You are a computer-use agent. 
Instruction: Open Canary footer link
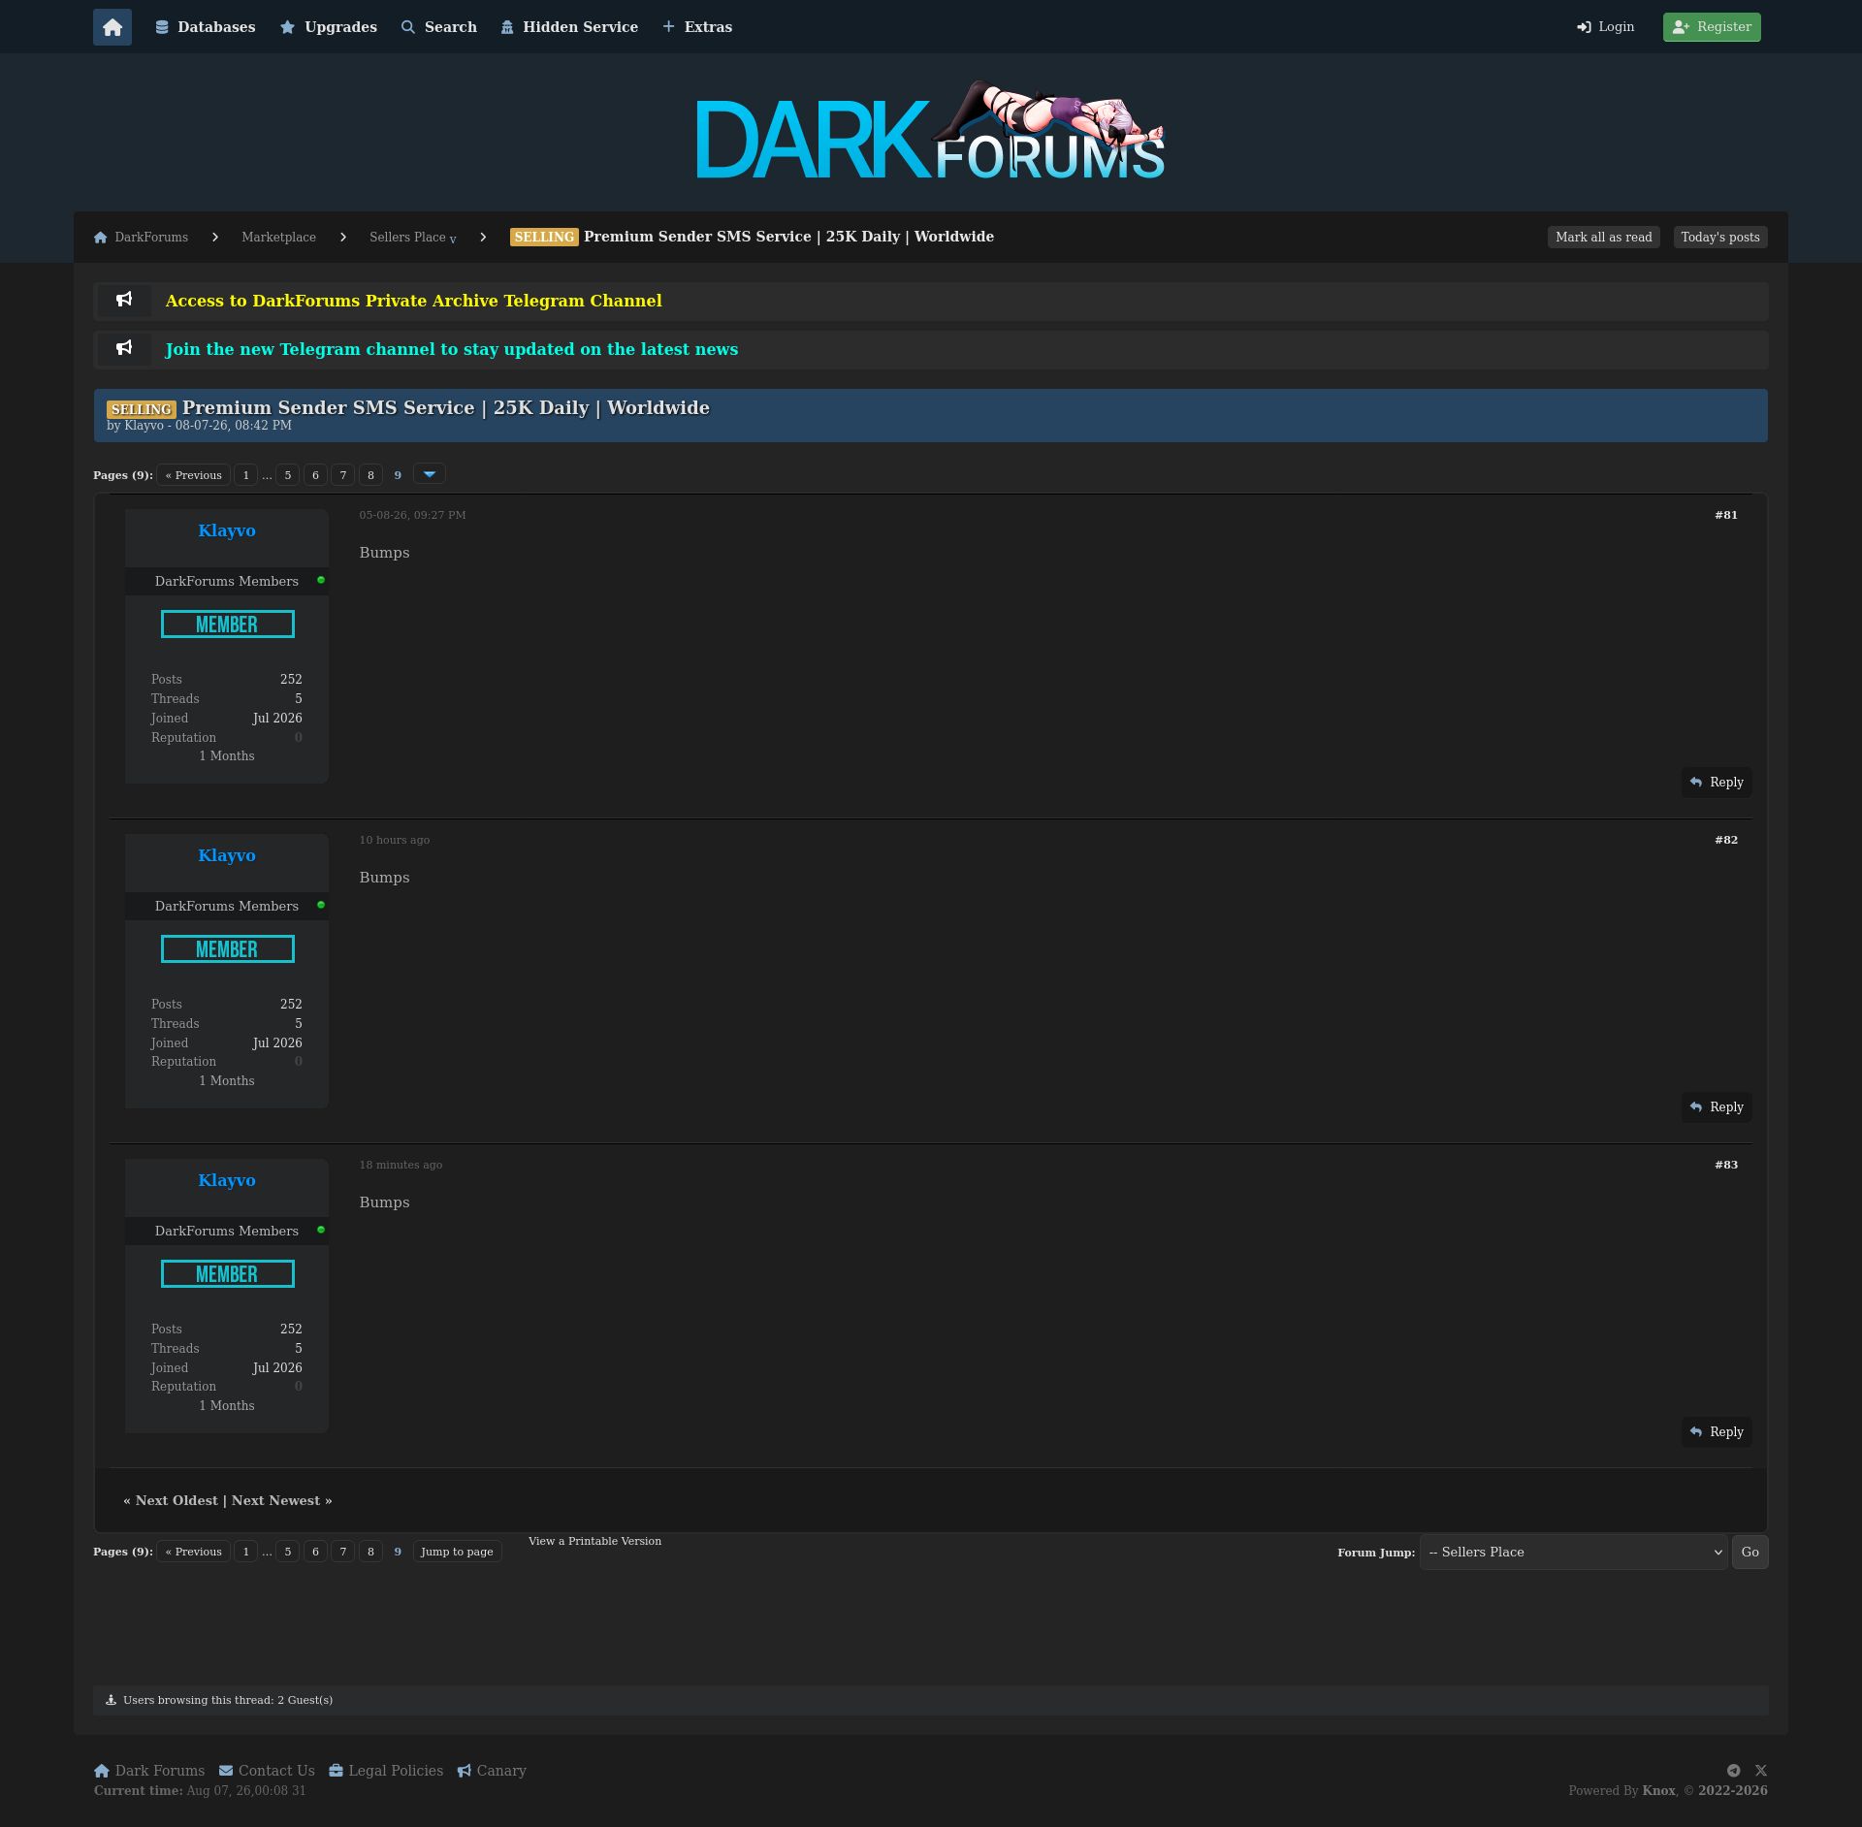(492, 1771)
